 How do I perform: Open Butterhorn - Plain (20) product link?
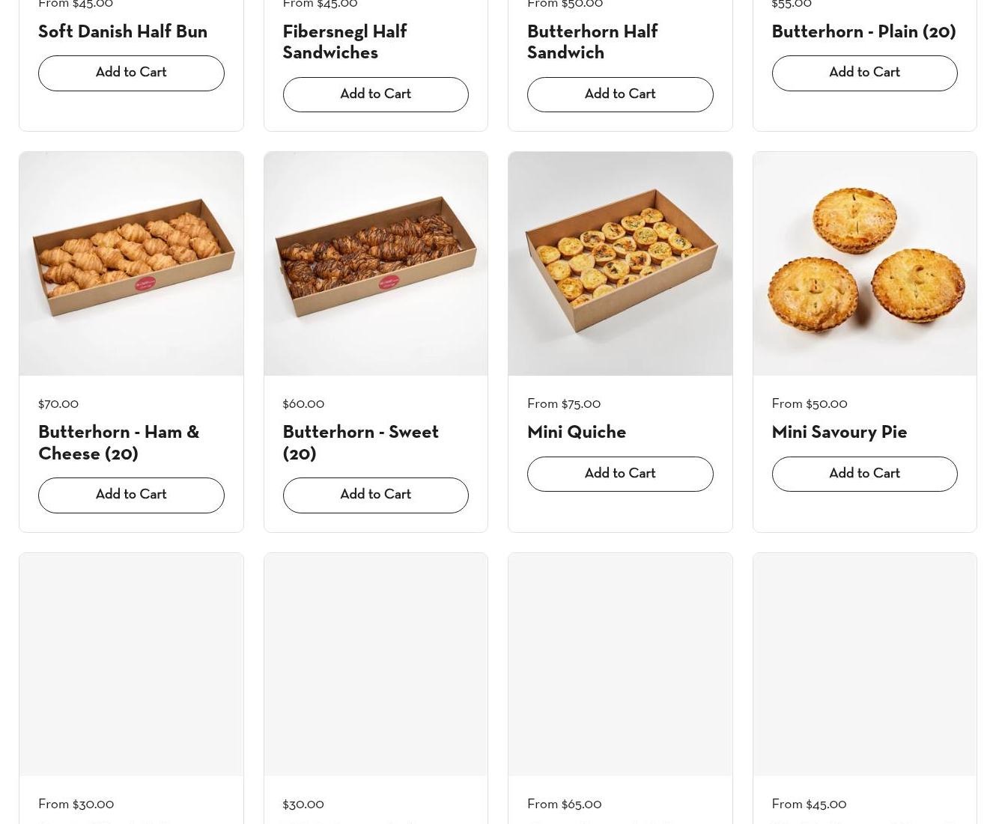863,32
